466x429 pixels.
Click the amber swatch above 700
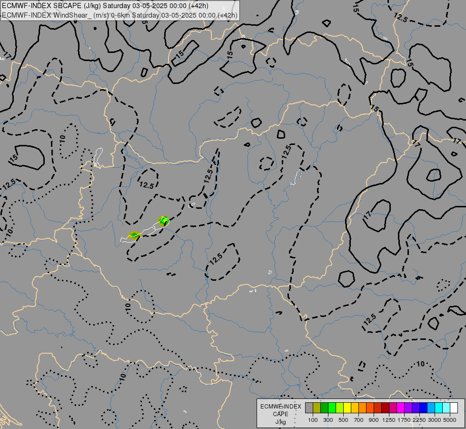pos(355,408)
